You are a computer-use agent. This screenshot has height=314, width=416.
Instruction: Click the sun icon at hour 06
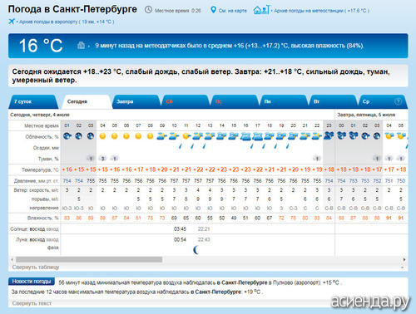126,136
